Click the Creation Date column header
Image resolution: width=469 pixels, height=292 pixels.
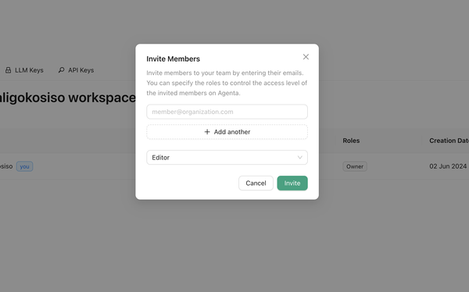(x=449, y=141)
